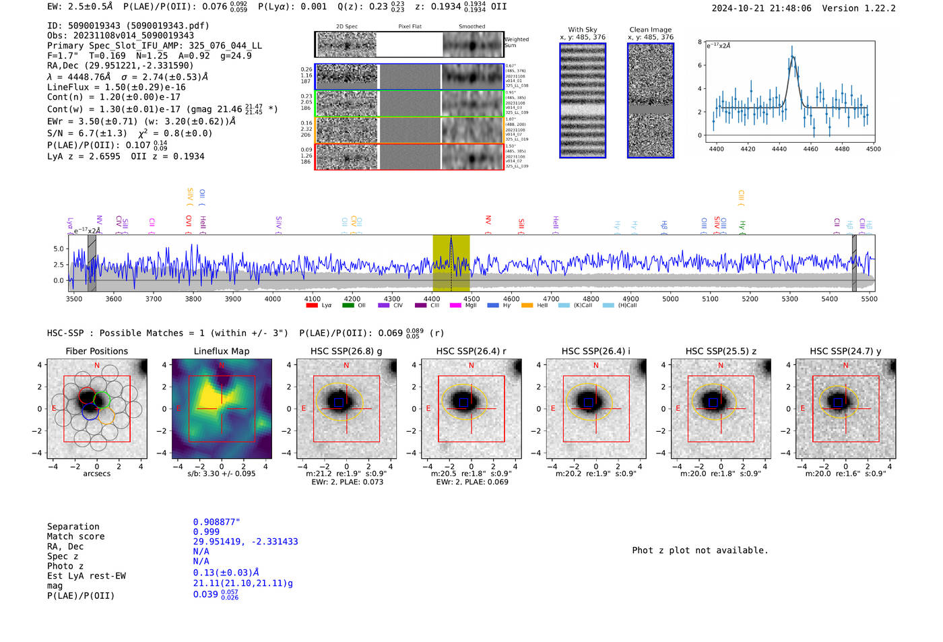943x642 pixels.
Task: Click the Lyα line label at spectrum start
Action: pos(70,224)
